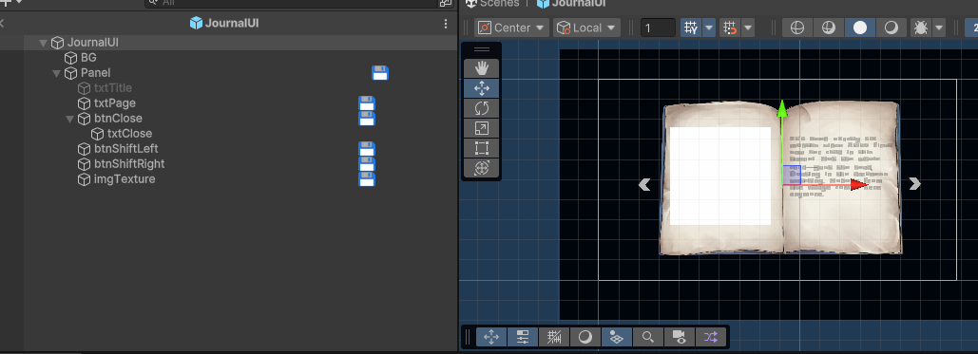
Task: Toggle the View Options overlay with grid-and-dot icon
Action: (616, 337)
